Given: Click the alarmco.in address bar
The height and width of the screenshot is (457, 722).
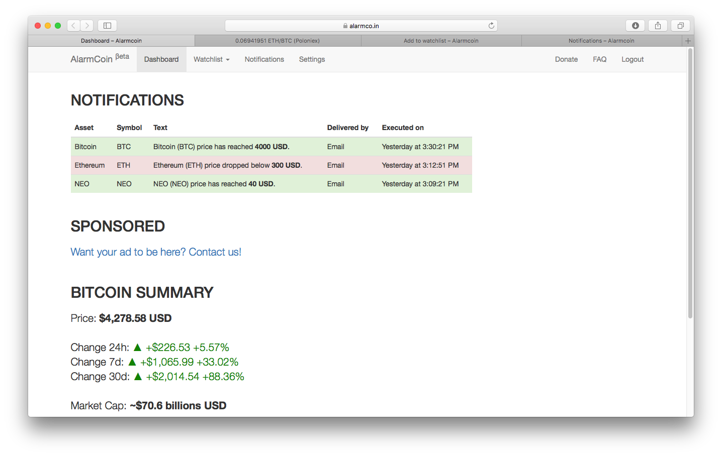Looking at the screenshot, I should 361,26.
